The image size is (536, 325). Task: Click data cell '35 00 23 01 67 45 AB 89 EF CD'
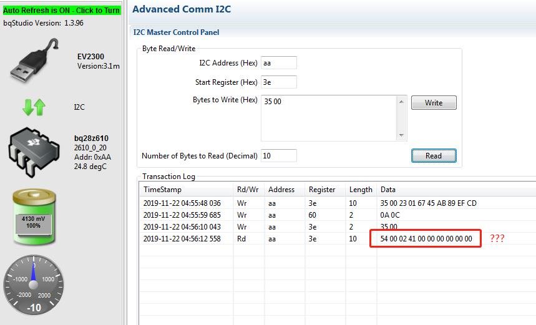point(428,203)
